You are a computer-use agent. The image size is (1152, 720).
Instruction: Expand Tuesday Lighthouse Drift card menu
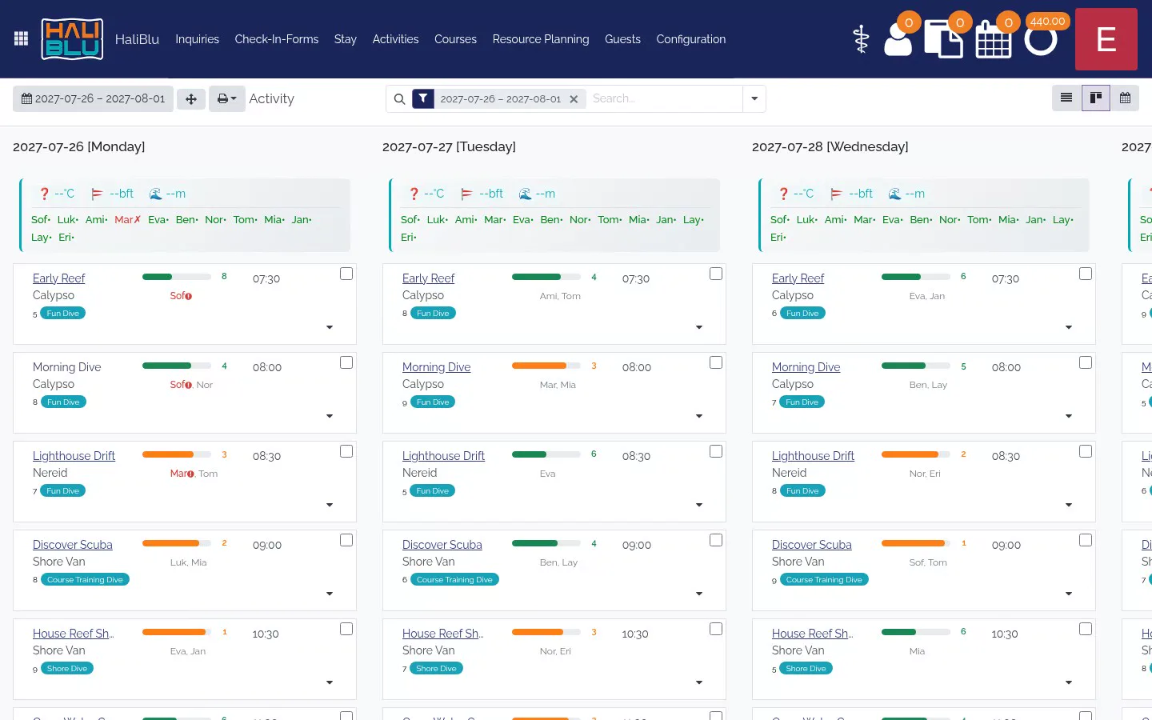click(x=699, y=505)
